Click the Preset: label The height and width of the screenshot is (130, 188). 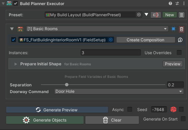[16, 15]
